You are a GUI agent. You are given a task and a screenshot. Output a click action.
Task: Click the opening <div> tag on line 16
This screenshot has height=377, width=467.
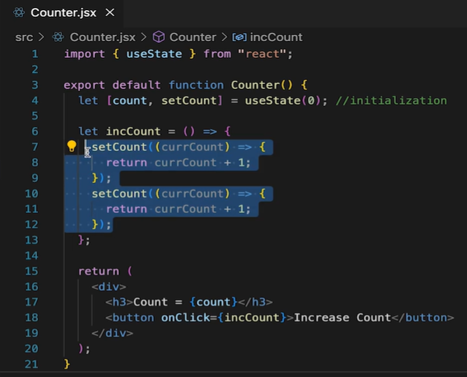point(109,286)
